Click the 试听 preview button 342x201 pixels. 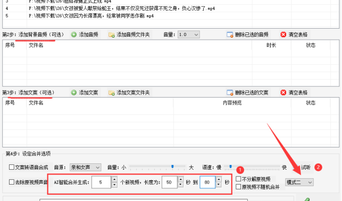coord(306,167)
